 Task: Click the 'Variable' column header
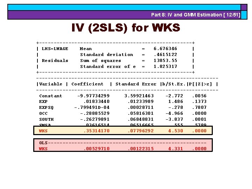[x=51, y=84]
